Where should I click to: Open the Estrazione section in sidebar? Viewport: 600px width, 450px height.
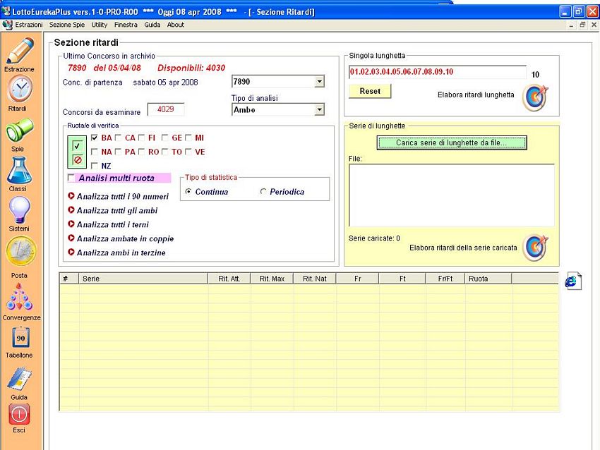click(19, 51)
